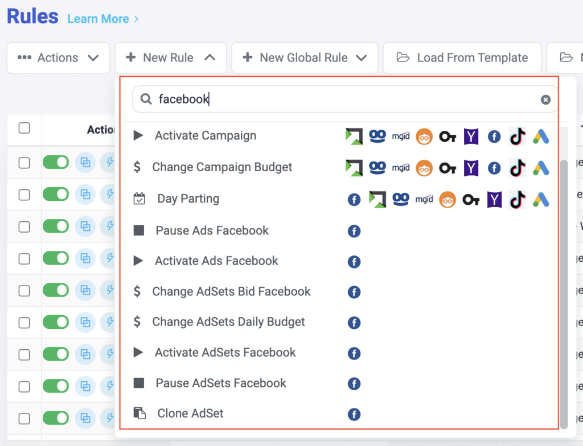583x446 pixels.
Task: Check the checkbox of the last rule row
Action: coord(24,419)
